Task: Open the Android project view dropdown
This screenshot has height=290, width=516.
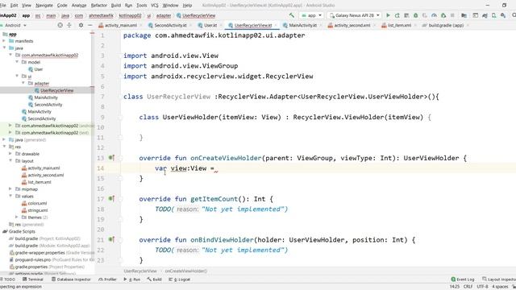Action: [x=15, y=25]
